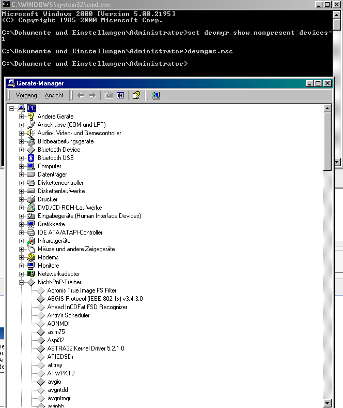Click the Drucker printer icon
Viewport: 343px width, 408px height.
pyautogui.click(x=31, y=199)
